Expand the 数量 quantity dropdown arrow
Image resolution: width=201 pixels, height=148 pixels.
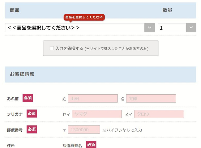[x=191, y=28]
